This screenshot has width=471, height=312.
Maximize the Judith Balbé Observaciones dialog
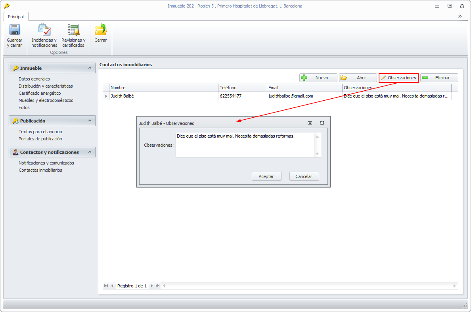[x=310, y=123]
